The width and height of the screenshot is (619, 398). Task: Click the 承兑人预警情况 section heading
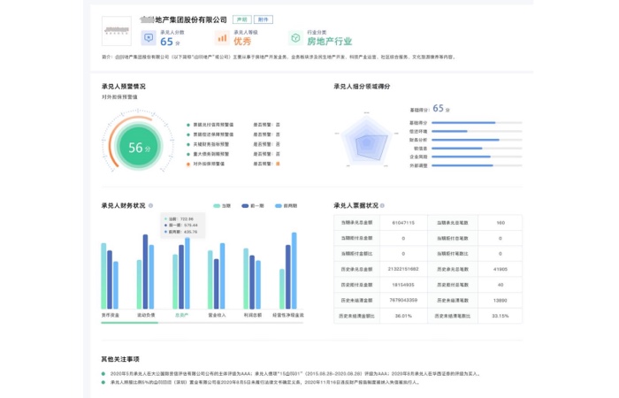click(x=124, y=87)
